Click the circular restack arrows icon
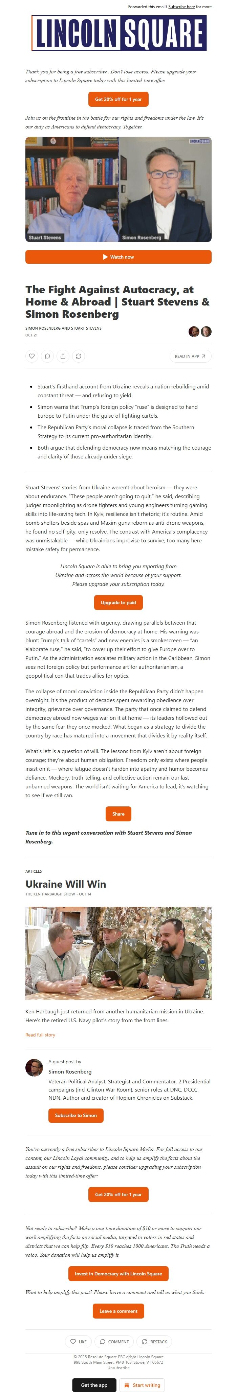The height and width of the screenshot is (1395, 237). [x=79, y=356]
